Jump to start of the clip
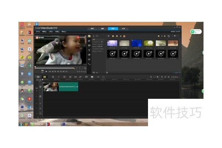This screenshot has height=148, width=222. [x=50, y=71]
